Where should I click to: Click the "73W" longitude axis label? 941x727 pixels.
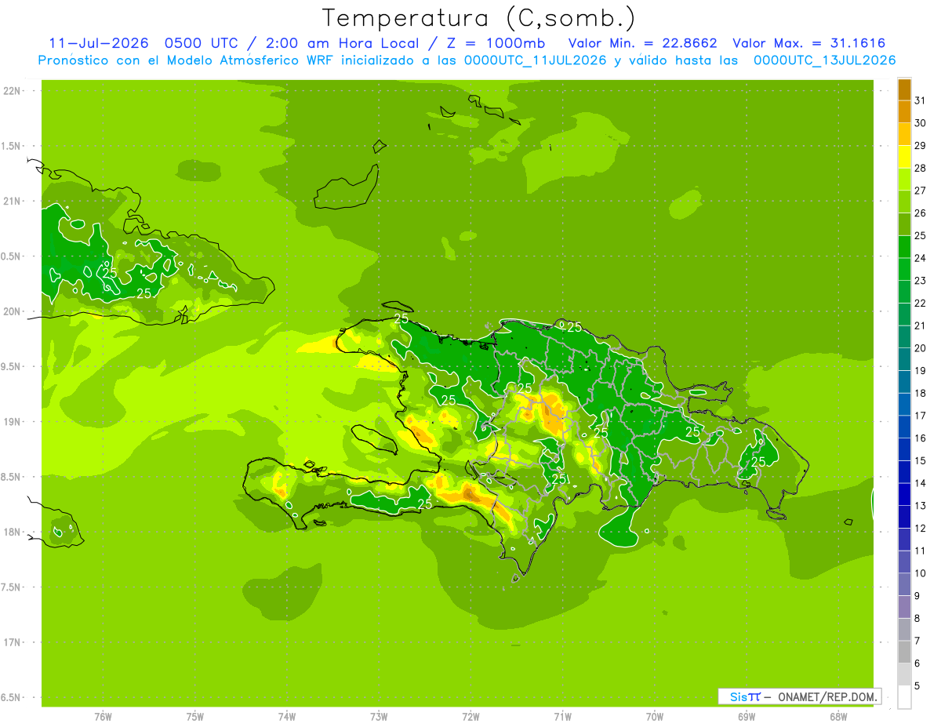point(379,717)
